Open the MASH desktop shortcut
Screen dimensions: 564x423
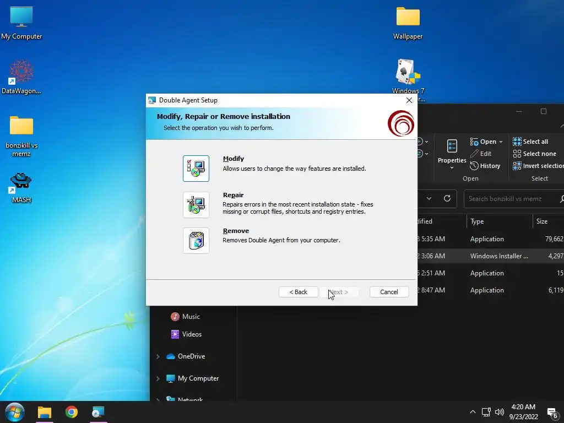[x=21, y=188]
